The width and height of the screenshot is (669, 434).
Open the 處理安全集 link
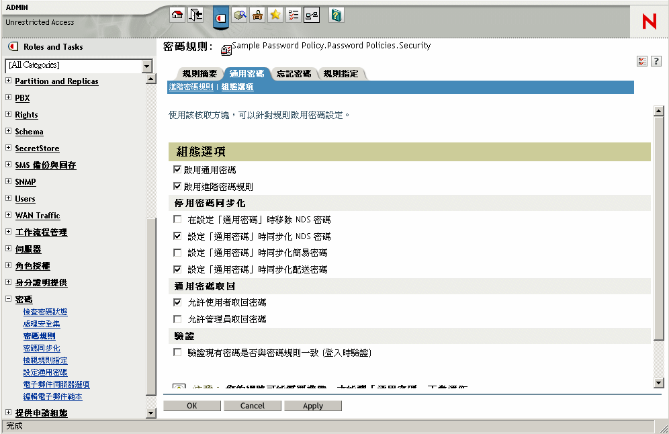tap(42, 324)
